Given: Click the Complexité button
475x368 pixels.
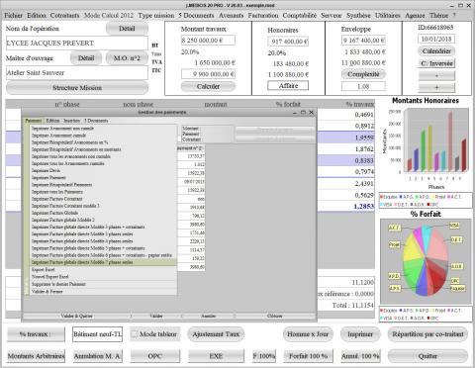Looking at the screenshot, I should [363, 74].
